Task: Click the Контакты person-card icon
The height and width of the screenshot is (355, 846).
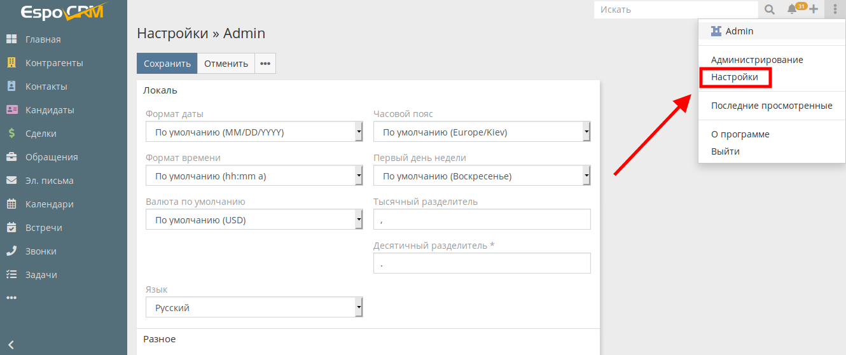Action: (x=11, y=87)
